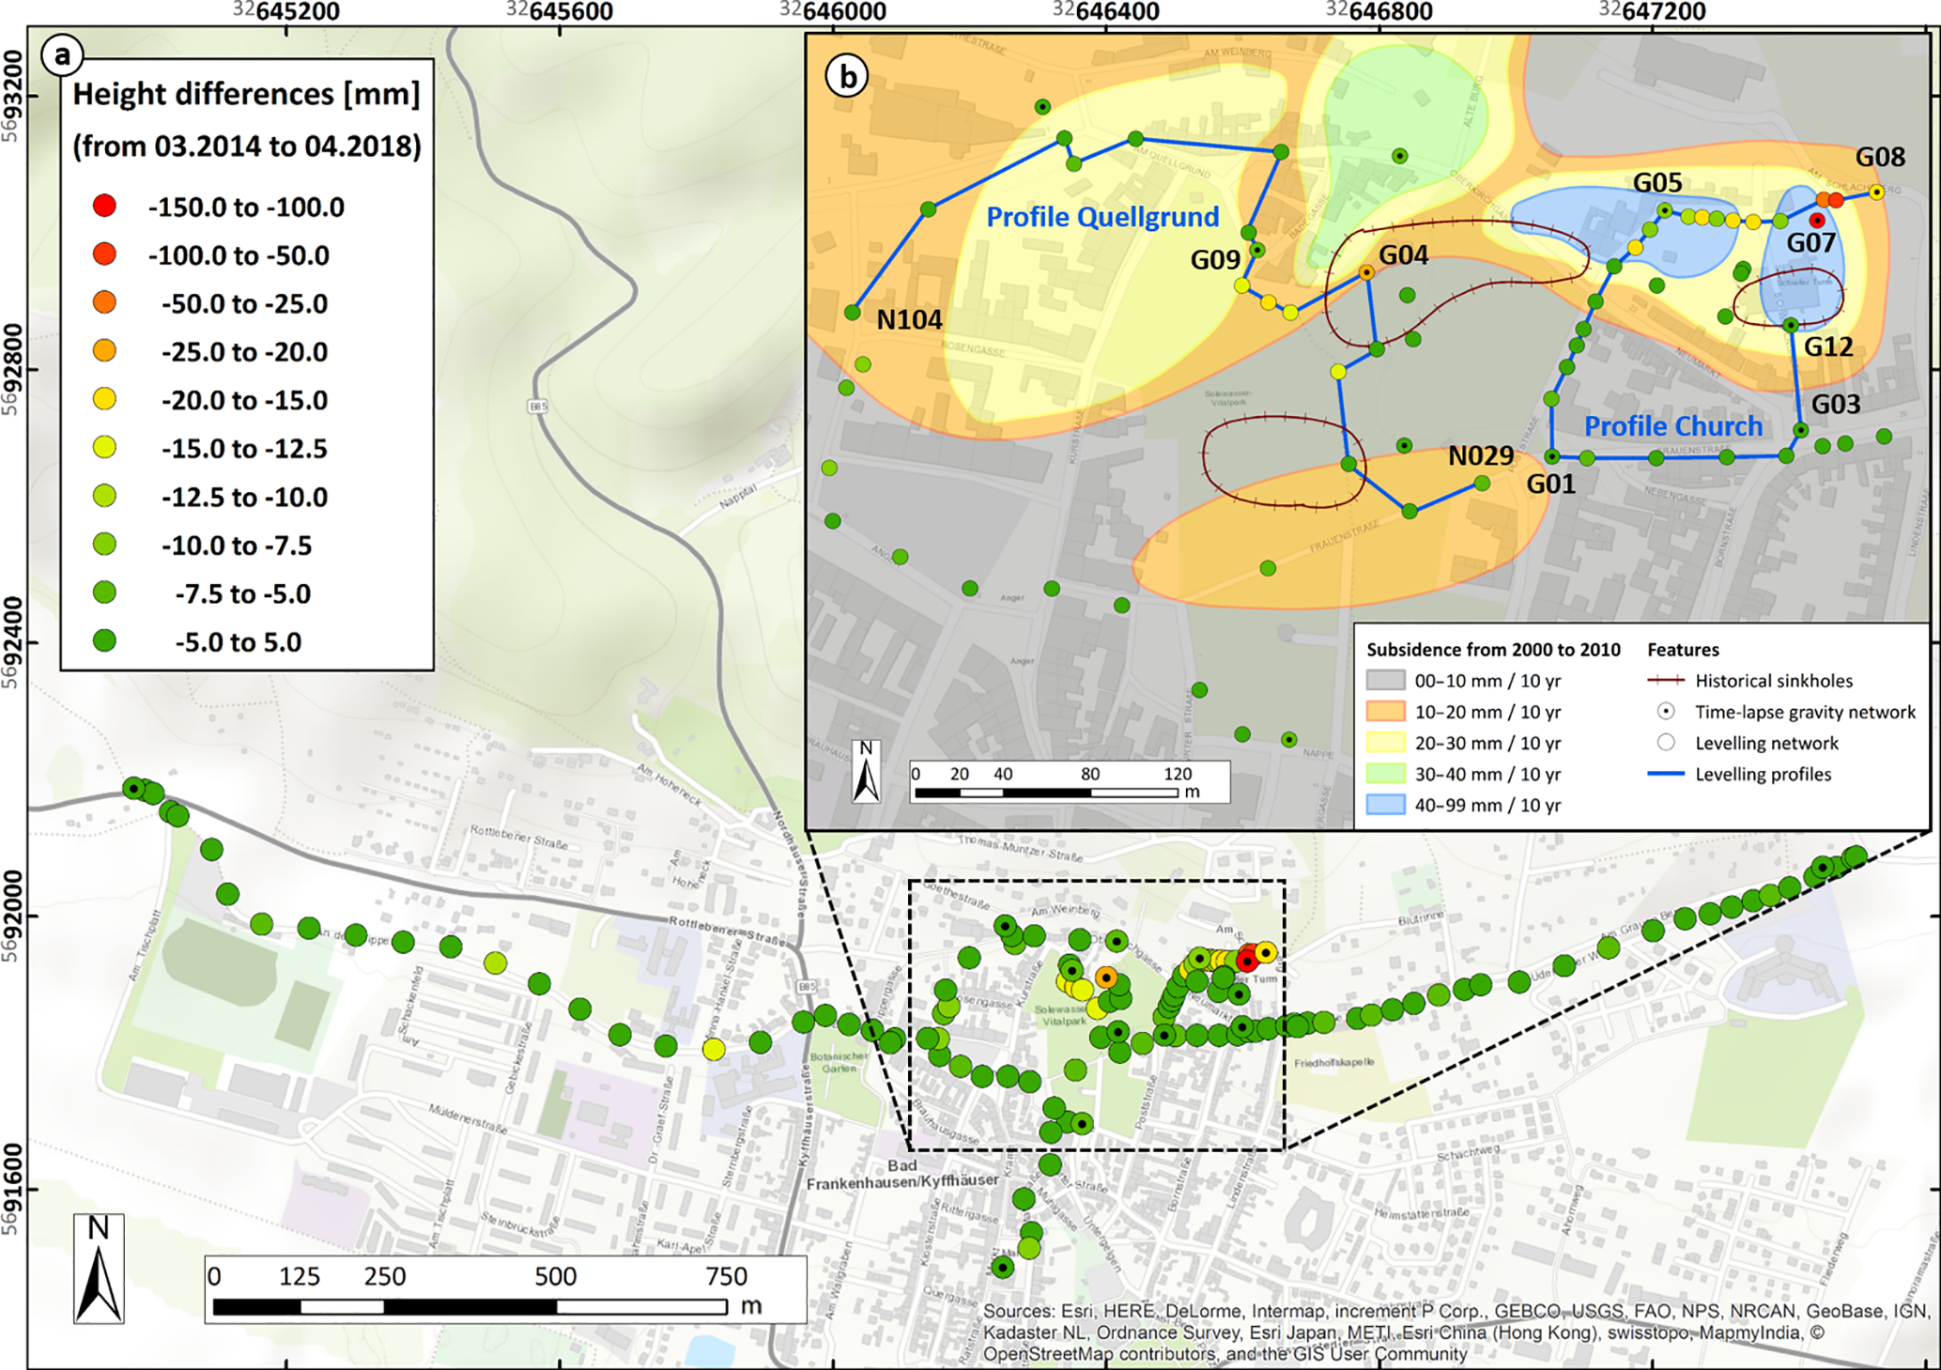The width and height of the screenshot is (1941, 1370).
Task: Click the north arrow in inset map b
Action: [x=866, y=772]
